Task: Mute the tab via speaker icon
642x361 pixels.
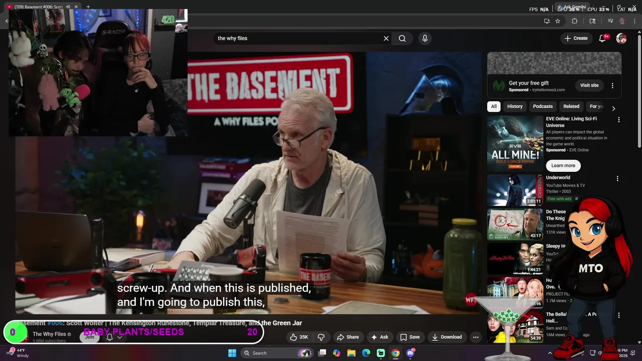Action: (68, 7)
